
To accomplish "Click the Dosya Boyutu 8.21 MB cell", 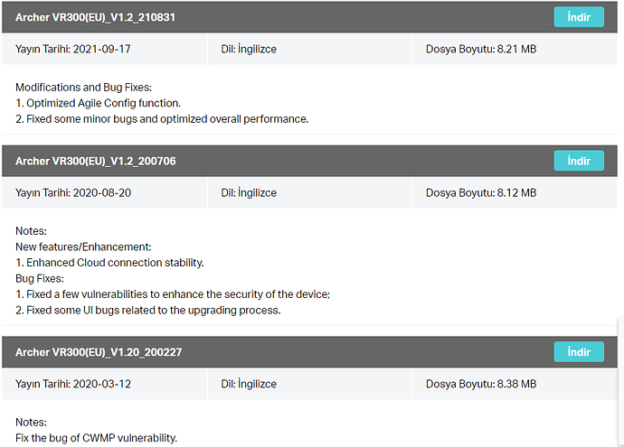I will [515, 50].
